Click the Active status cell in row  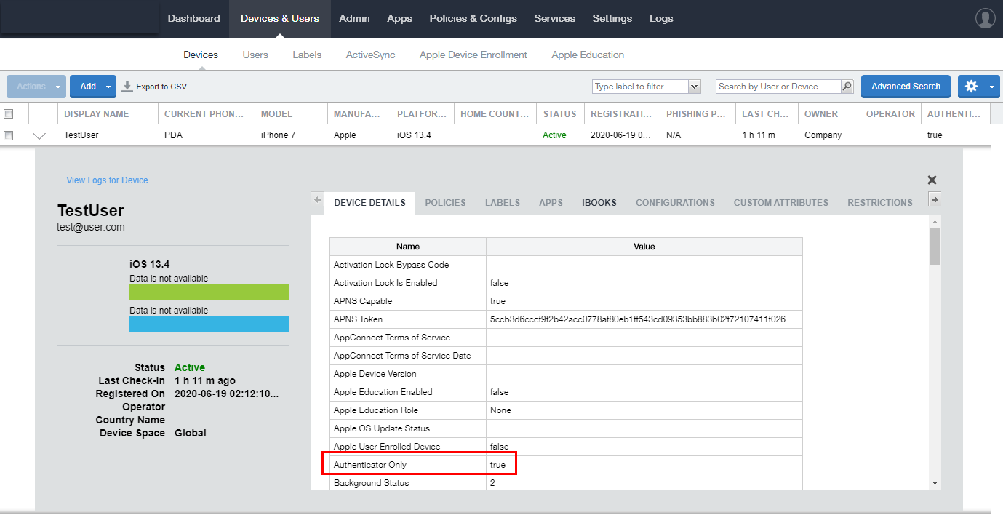coord(554,135)
